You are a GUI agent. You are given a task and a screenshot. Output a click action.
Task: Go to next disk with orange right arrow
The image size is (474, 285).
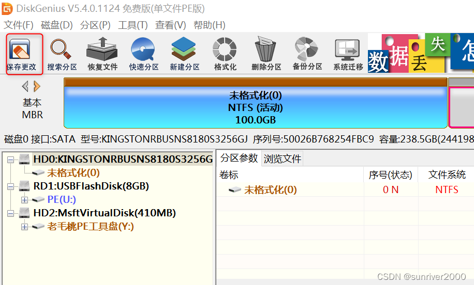pos(37,87)
